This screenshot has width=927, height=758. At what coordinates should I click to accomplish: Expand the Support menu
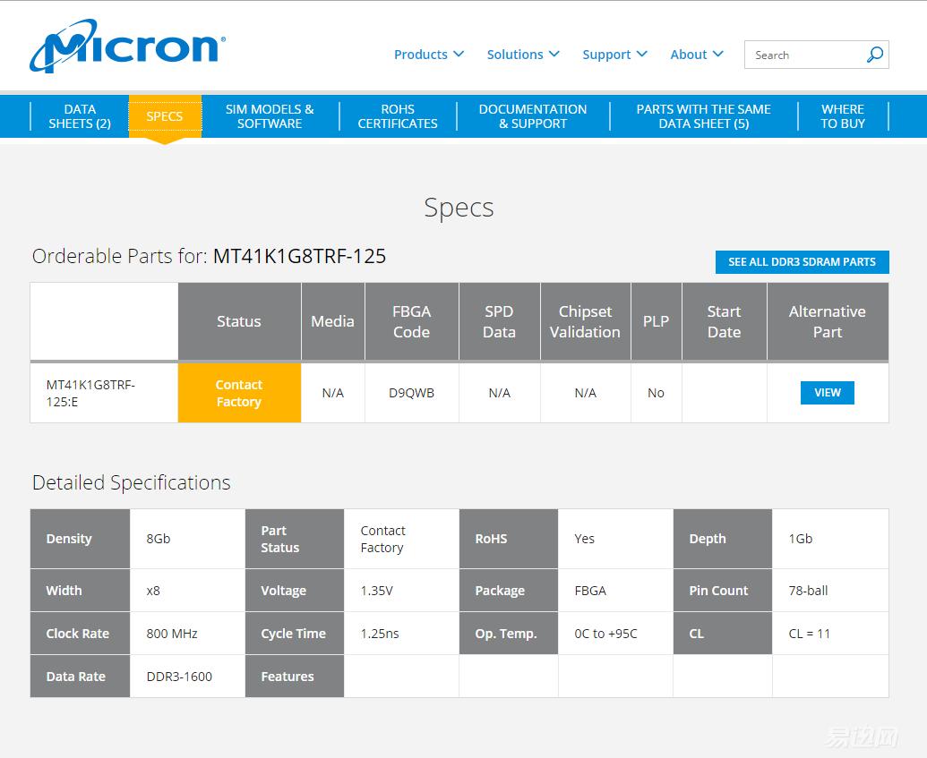(x=614, y=55)
